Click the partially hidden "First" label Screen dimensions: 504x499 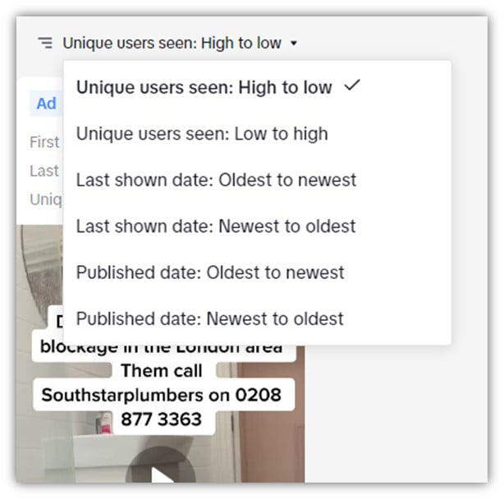point(44,142)
